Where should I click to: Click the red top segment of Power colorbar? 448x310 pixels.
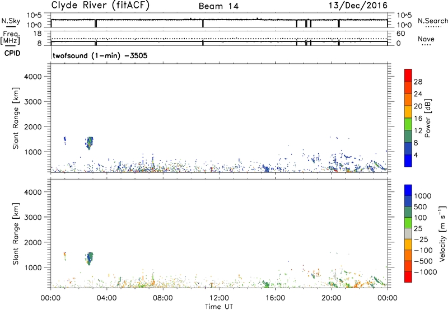408,75
